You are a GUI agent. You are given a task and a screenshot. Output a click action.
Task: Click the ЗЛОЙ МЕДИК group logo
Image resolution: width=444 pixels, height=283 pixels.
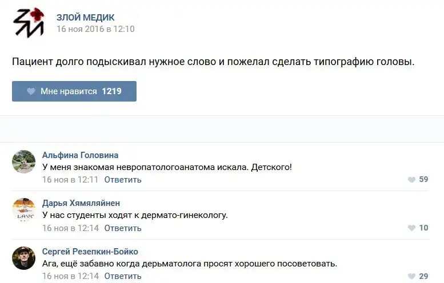29,23
